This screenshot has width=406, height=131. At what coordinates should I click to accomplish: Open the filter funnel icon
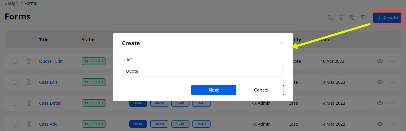(363, 17)
